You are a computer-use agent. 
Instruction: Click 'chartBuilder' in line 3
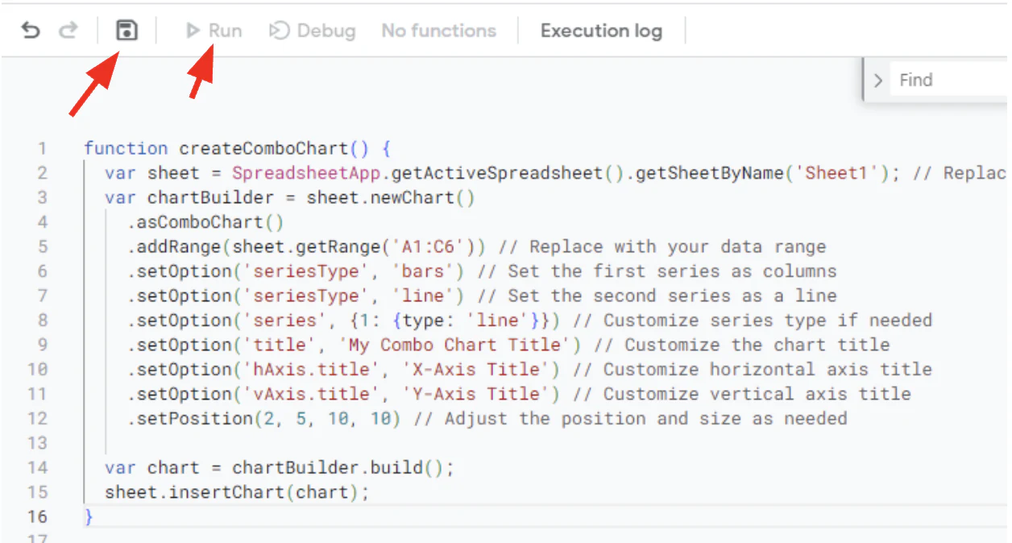pos(211,197)
